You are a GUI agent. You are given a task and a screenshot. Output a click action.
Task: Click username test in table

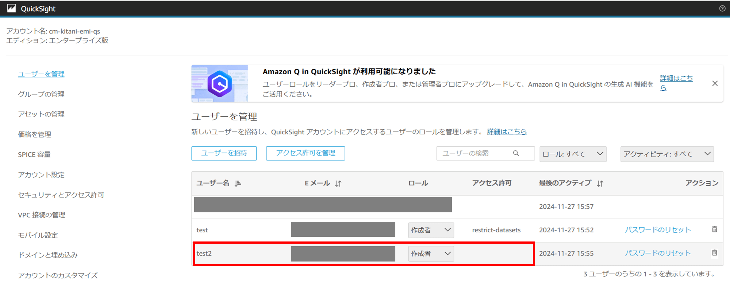(202, 230)
